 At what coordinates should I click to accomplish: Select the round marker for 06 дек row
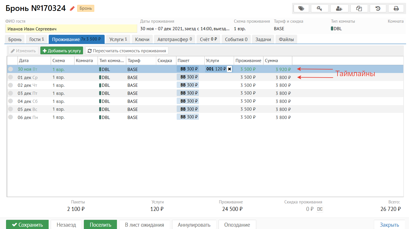point(11,117)
